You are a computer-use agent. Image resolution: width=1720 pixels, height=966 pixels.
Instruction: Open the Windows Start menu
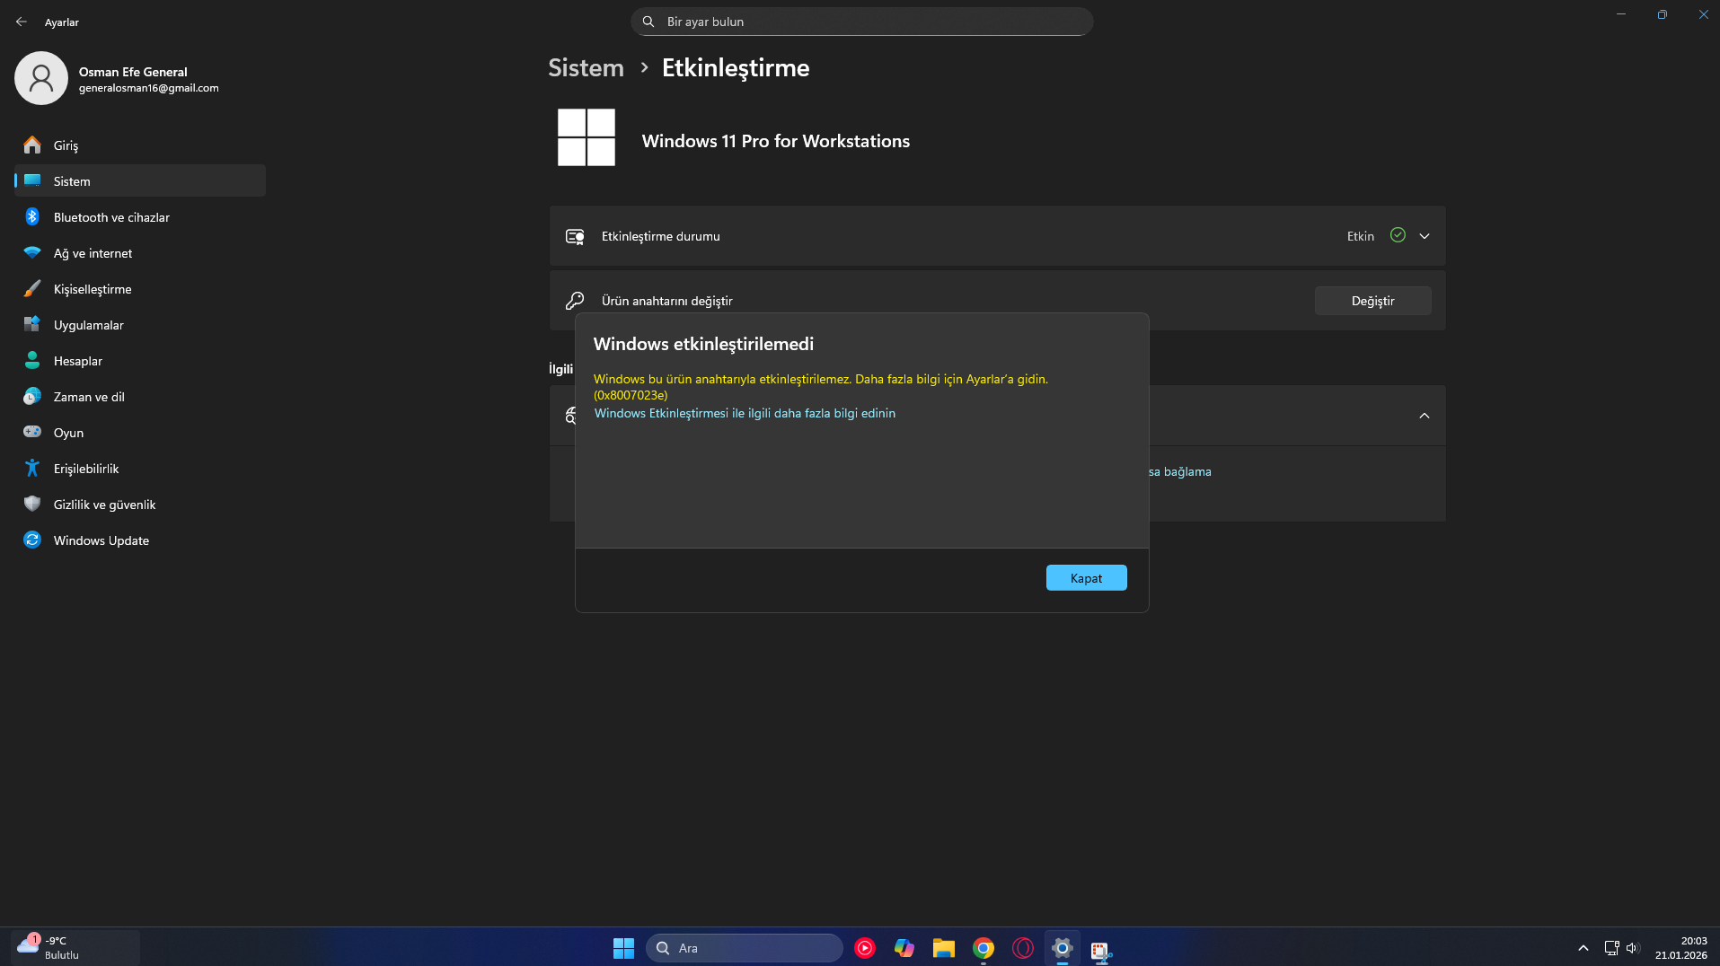tap(623, 948)
